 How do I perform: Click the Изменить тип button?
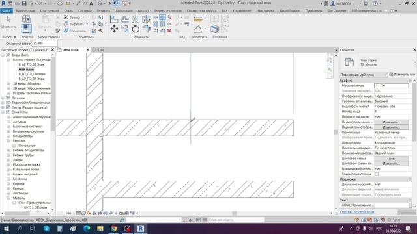coord(402,75)
